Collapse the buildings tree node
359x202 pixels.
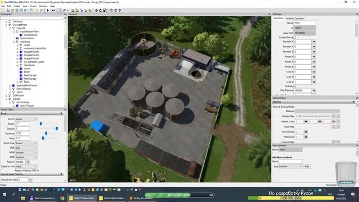click(13, 42)
